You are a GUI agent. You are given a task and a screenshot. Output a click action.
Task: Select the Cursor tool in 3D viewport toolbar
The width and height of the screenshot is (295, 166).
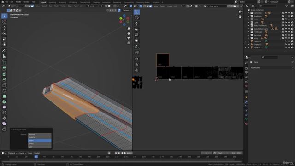click(x=4, y=22)
